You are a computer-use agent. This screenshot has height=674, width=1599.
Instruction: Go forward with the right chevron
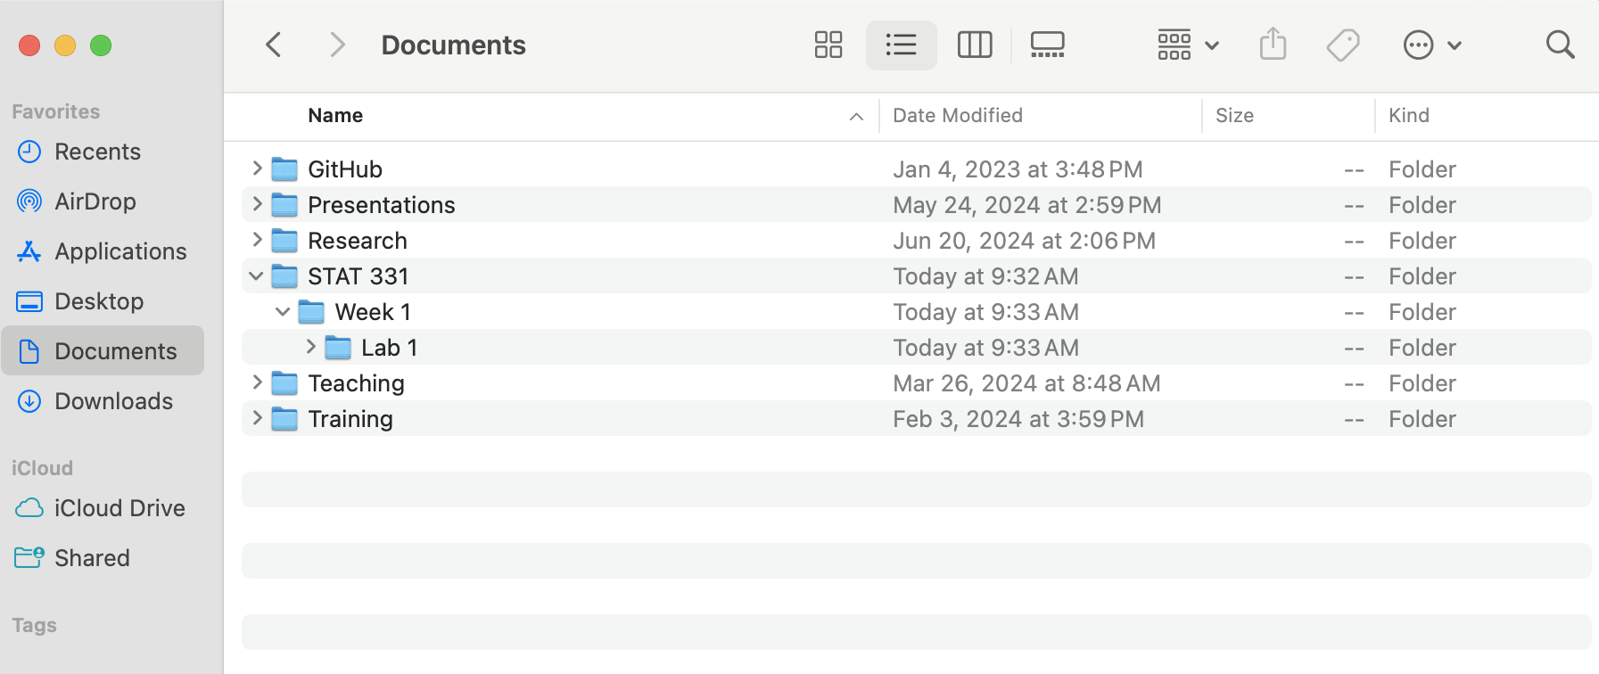tap(336, 45)
